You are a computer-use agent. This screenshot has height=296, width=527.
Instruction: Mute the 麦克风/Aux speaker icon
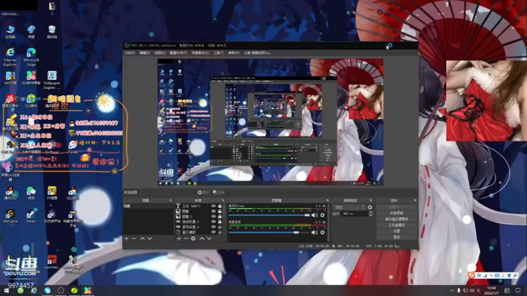(x=314, y=215)
